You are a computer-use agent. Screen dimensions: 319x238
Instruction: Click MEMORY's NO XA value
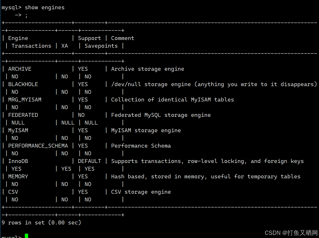65,184
